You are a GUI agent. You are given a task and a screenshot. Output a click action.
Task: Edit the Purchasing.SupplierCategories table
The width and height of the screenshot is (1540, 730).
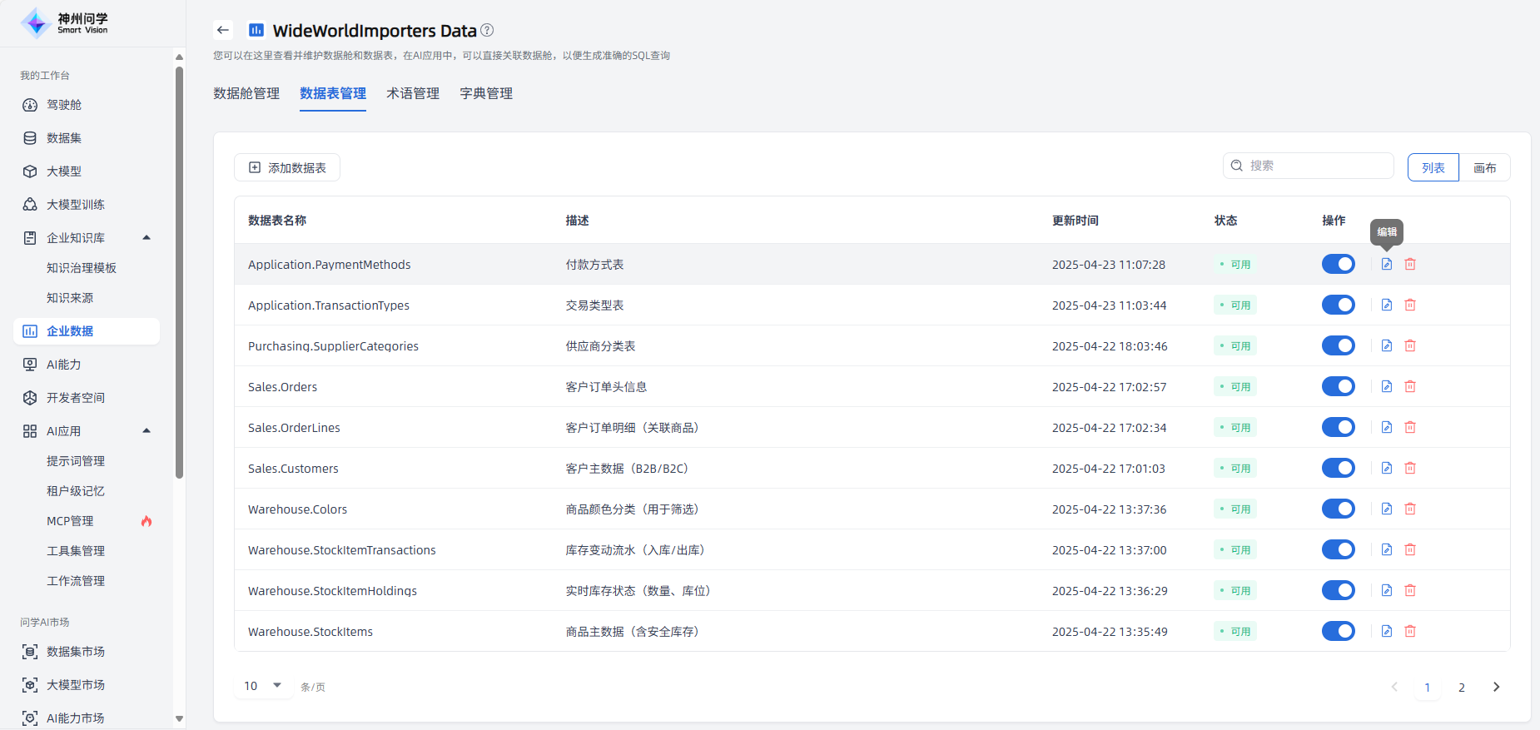[1387, 345]
